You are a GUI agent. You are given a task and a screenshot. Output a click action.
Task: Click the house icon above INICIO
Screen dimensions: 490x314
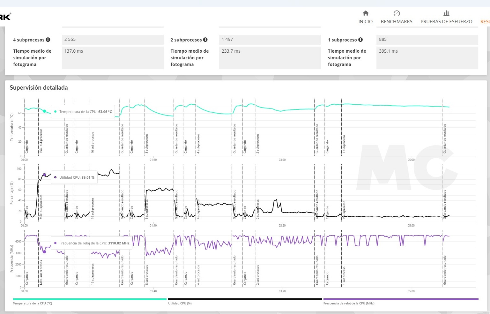(x=366, y=13)
